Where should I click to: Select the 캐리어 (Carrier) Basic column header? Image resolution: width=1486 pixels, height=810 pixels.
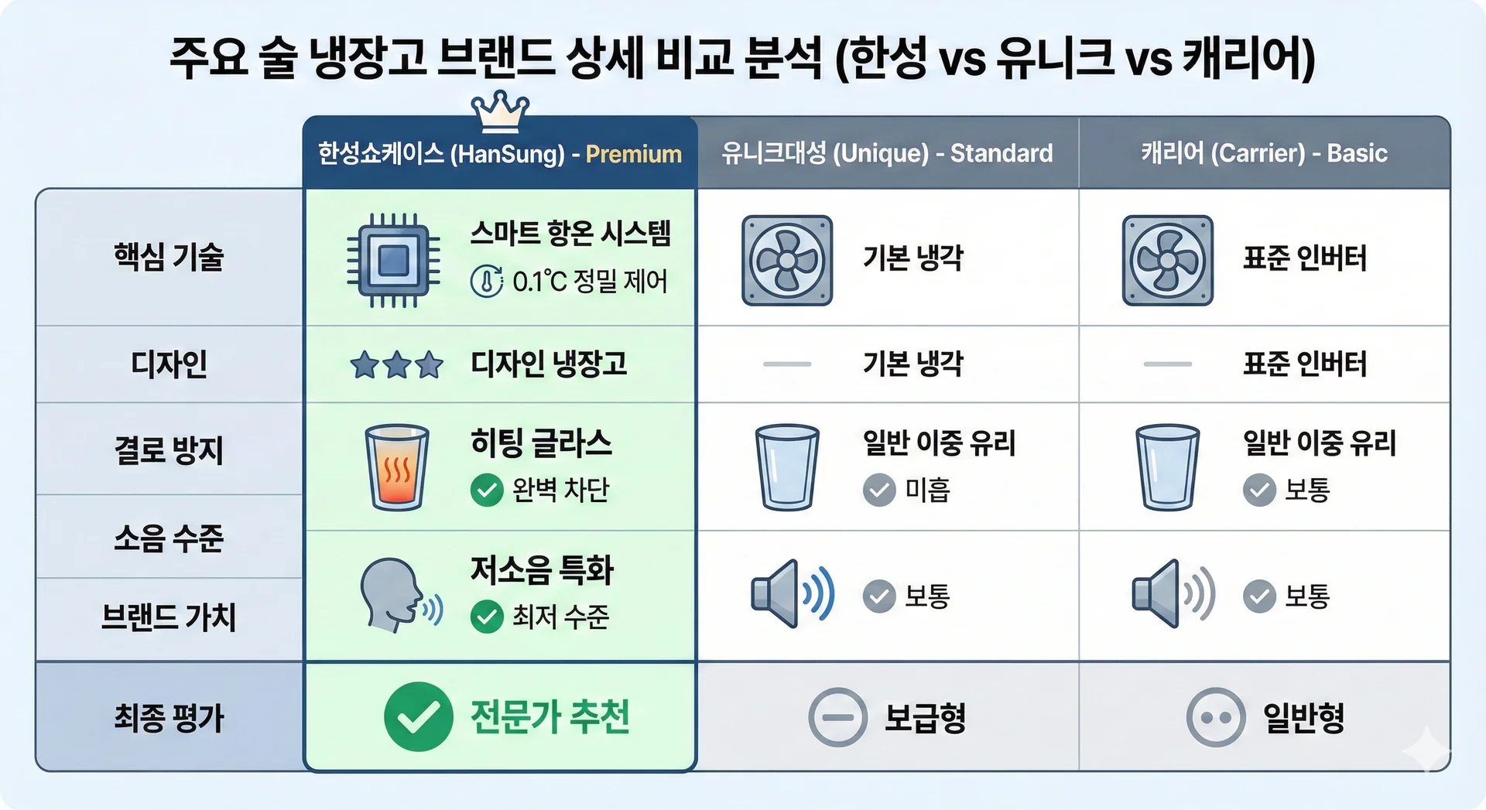1264,153
